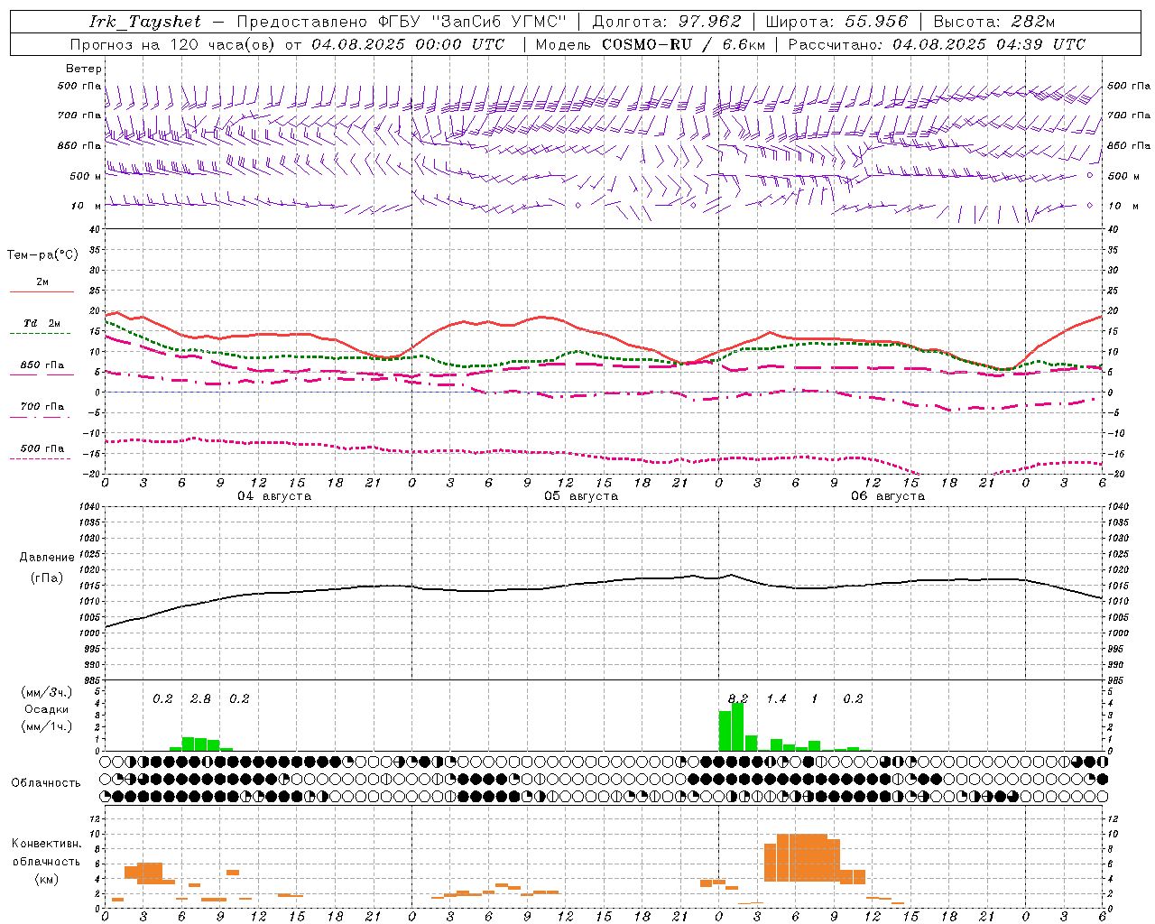
Task: Click the (мм/1ч.) precipitation unit label
Action: tap(47, 726)
